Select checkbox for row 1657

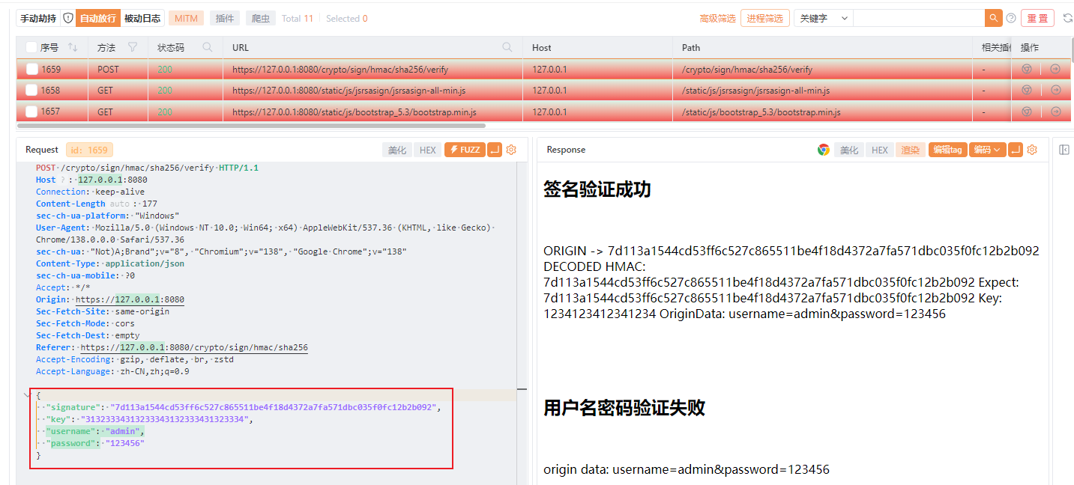pos(31,111)
